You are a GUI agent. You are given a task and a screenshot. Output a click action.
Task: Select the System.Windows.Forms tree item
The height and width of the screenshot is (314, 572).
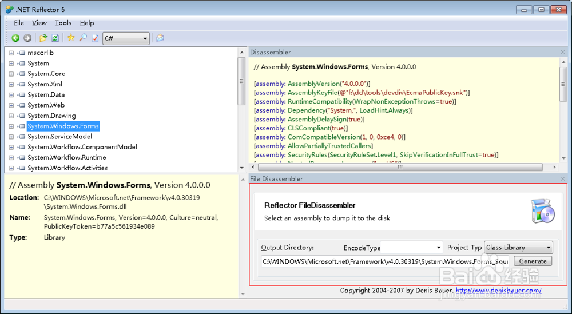click(x=63, y=126)
